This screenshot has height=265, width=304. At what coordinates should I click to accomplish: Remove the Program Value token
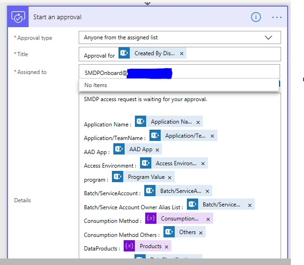click(x=170, y=177)
